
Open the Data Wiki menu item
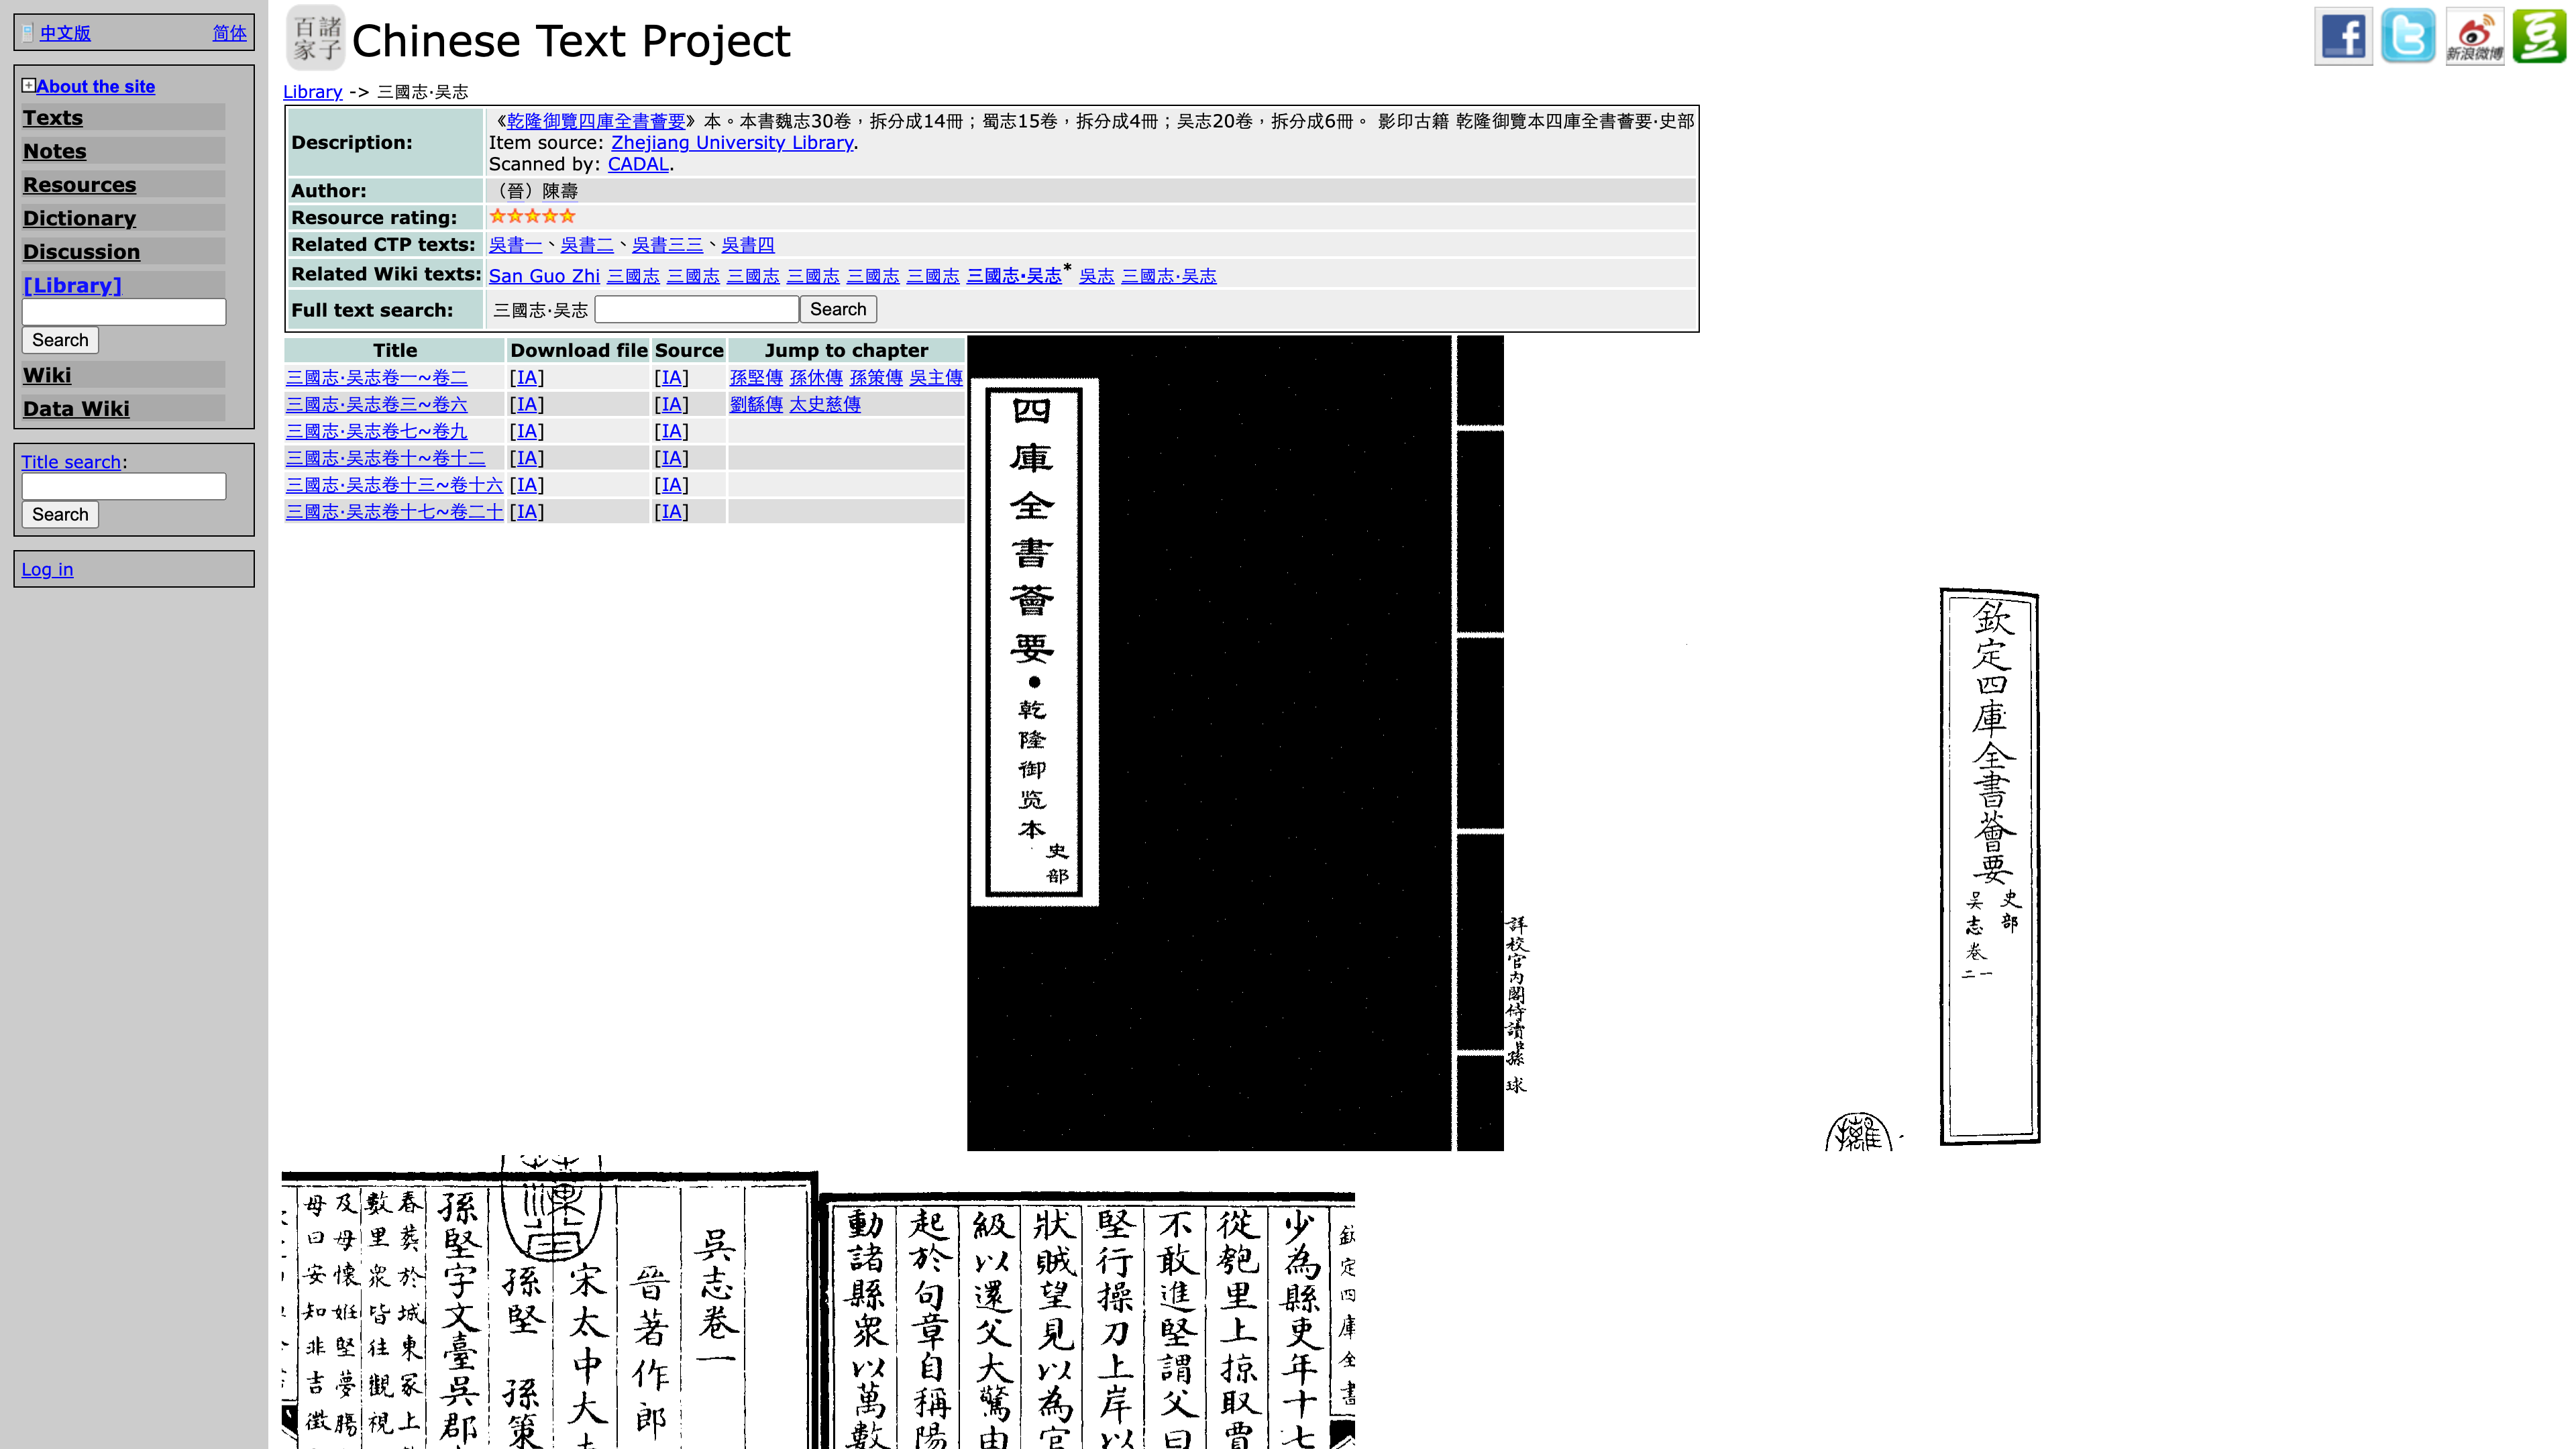click(76, 408)
